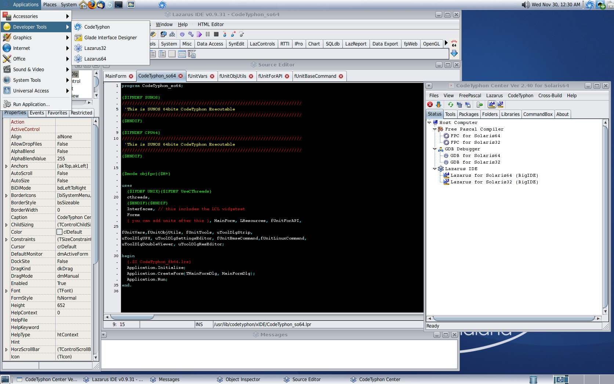The height and width of the screenshot is (384, 614).
Task: Click the checklist component icon in palette
Action: [162, 54]
